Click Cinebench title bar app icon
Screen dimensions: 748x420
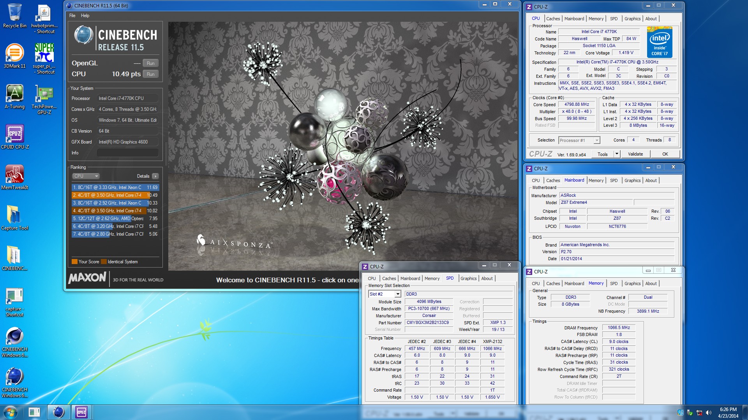[x=69, y=5]
